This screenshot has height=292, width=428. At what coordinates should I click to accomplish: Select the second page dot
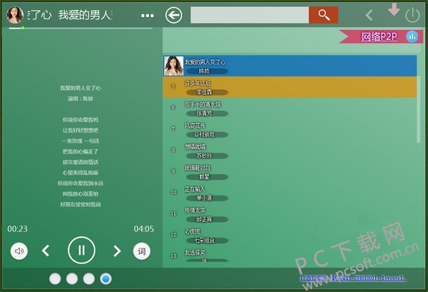point(72,279)
